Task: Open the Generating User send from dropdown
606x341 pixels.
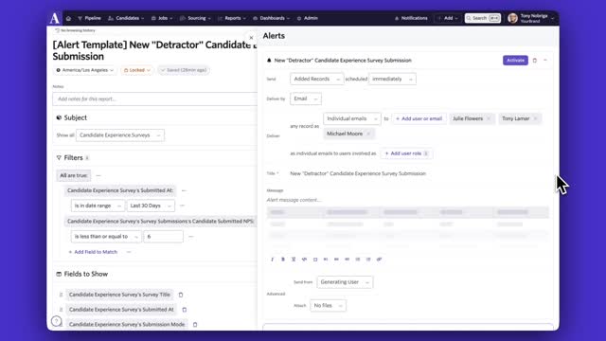Action: pos(345,282)
